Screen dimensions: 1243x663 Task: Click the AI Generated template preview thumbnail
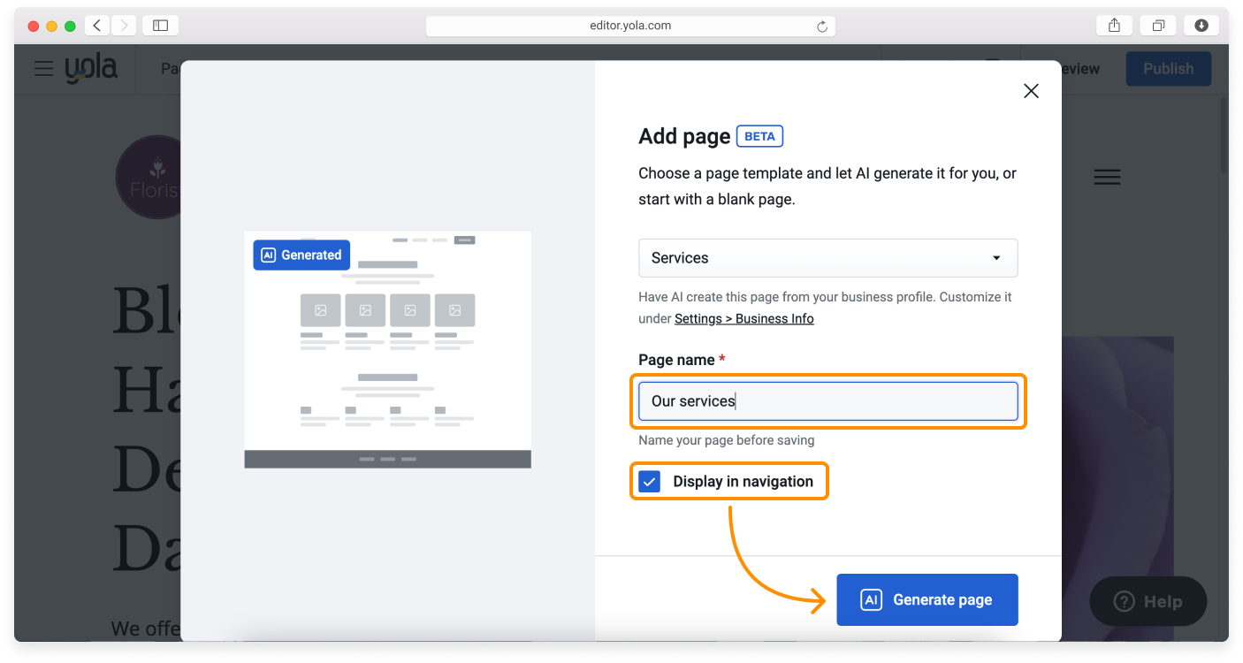pos(387,349)
